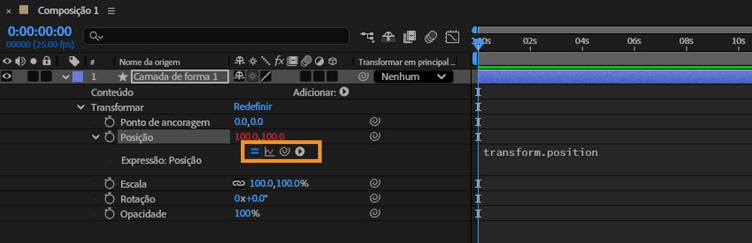The image size is (752, 243).
Task: Click the fx column header icon
Action: [279, 61]
